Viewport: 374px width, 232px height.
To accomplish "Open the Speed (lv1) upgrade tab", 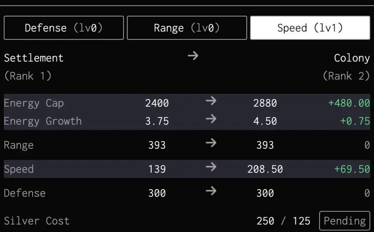I will [310, 28].
